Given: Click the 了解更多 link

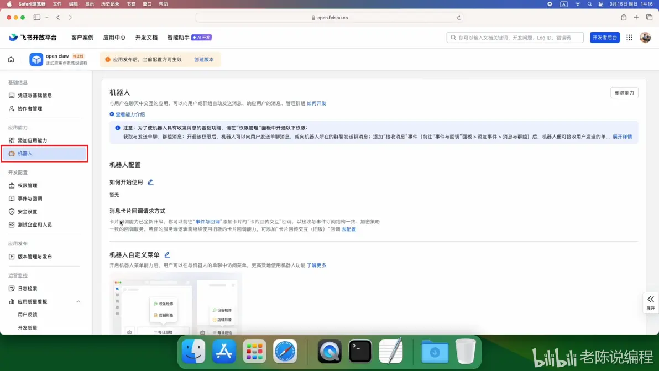Looking at the screenshot, I should pos(316,265).
